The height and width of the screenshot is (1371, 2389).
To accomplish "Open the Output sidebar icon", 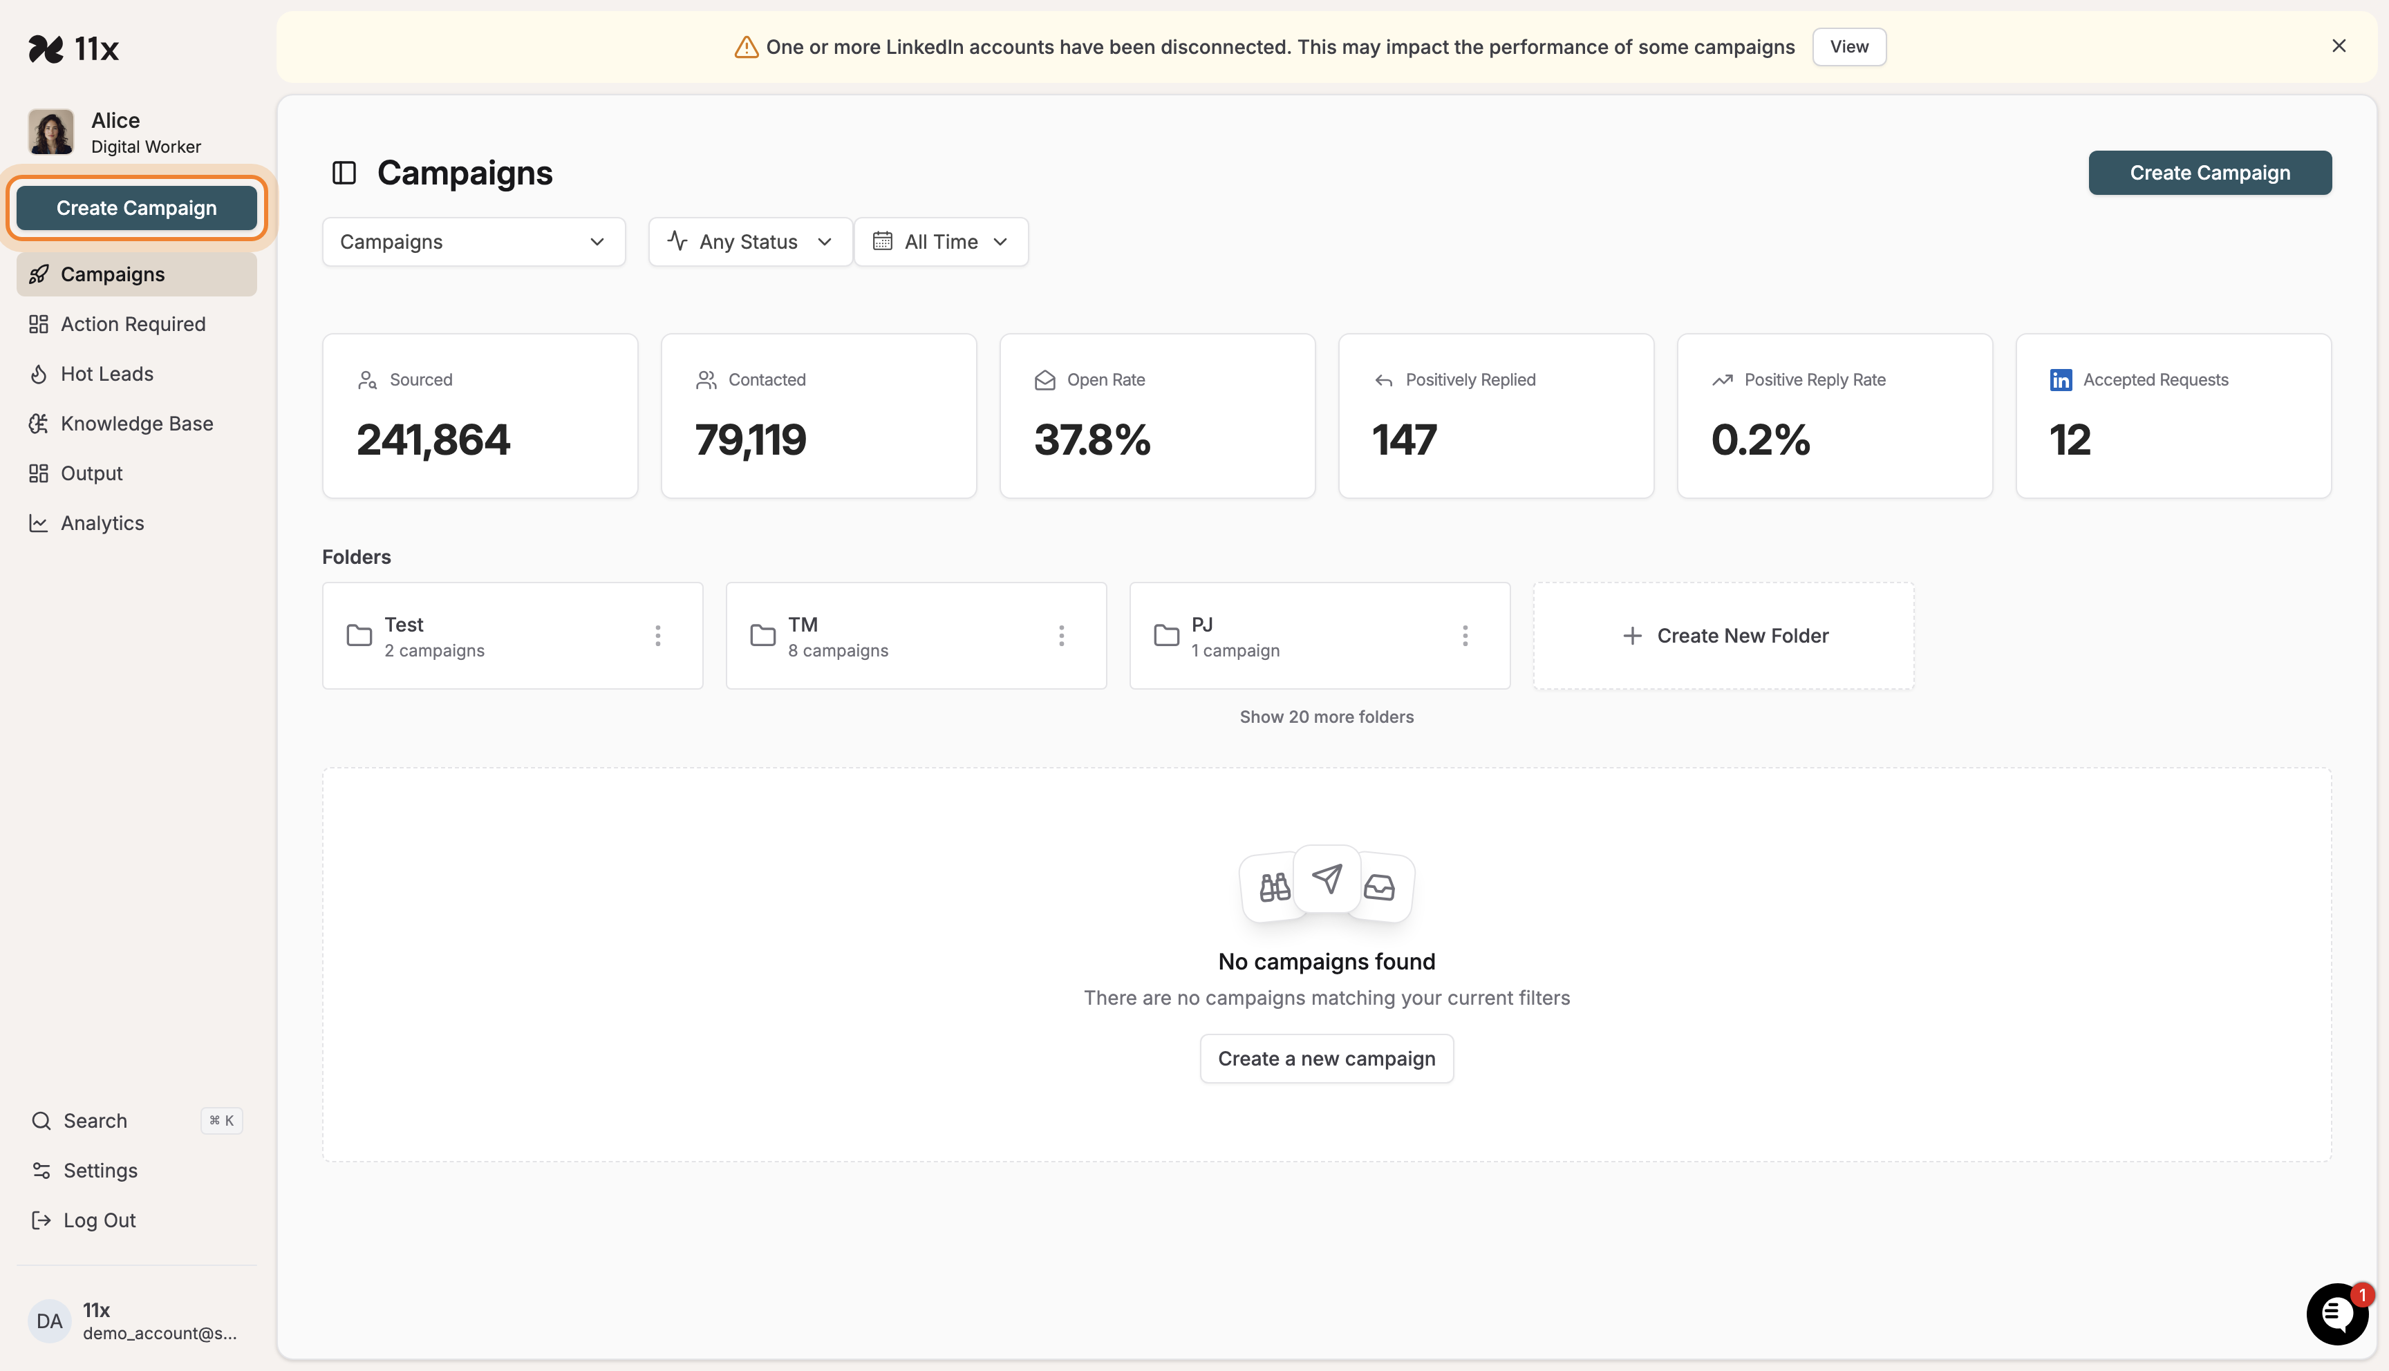I will pos(39,473).
